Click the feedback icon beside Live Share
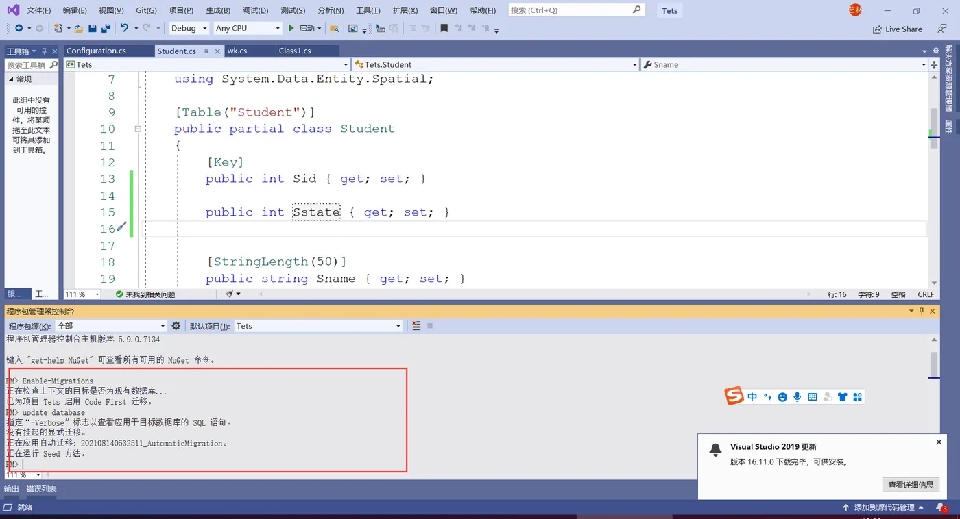This screenshot has width=960, height=519. click(942, 29)
